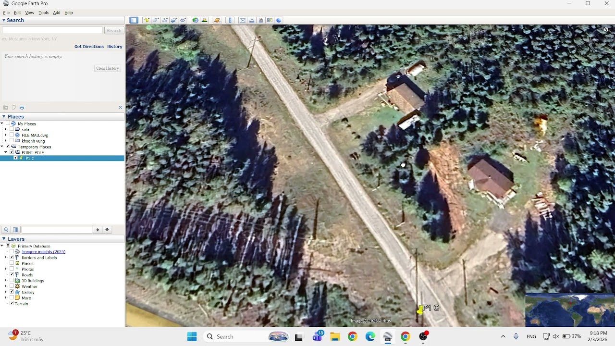Uncheck the Borders and Labels layer
Image resolution: width=615 pixels, height=346 pixels.
coord(12,258)
